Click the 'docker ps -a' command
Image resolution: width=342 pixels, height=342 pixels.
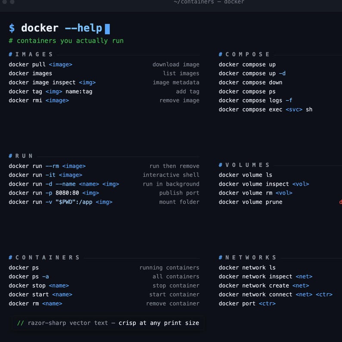pyautogui.click(x=29, y=277)
